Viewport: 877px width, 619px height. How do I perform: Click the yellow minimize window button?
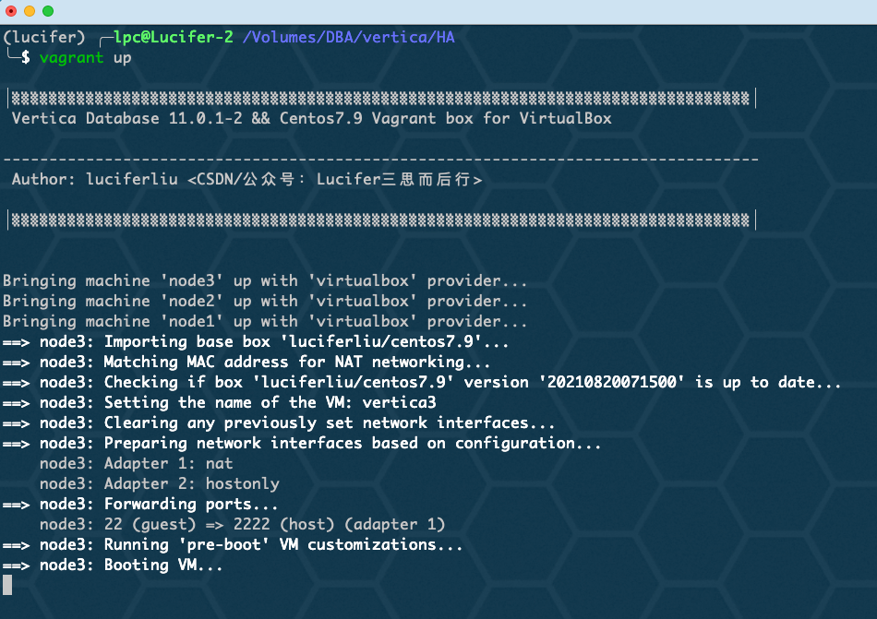coord(30,11)
